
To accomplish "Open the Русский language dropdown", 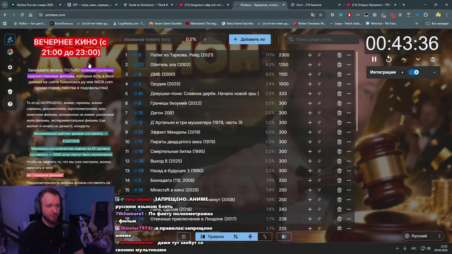I will tap(423, 236).
